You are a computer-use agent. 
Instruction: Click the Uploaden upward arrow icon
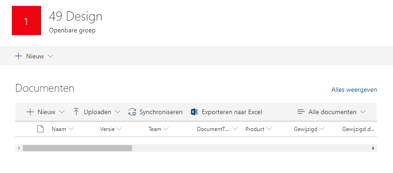[76, 112]
